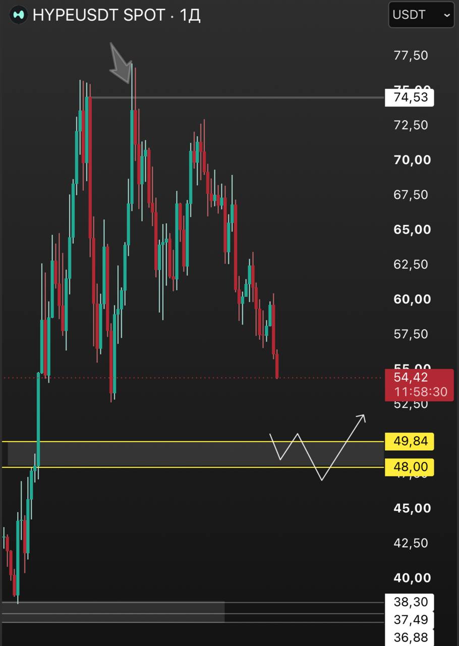Click the 74,53 horizontal line price label
Image resolution: width=459 pixels, height=646 pixels.
[x=409, y=97]
